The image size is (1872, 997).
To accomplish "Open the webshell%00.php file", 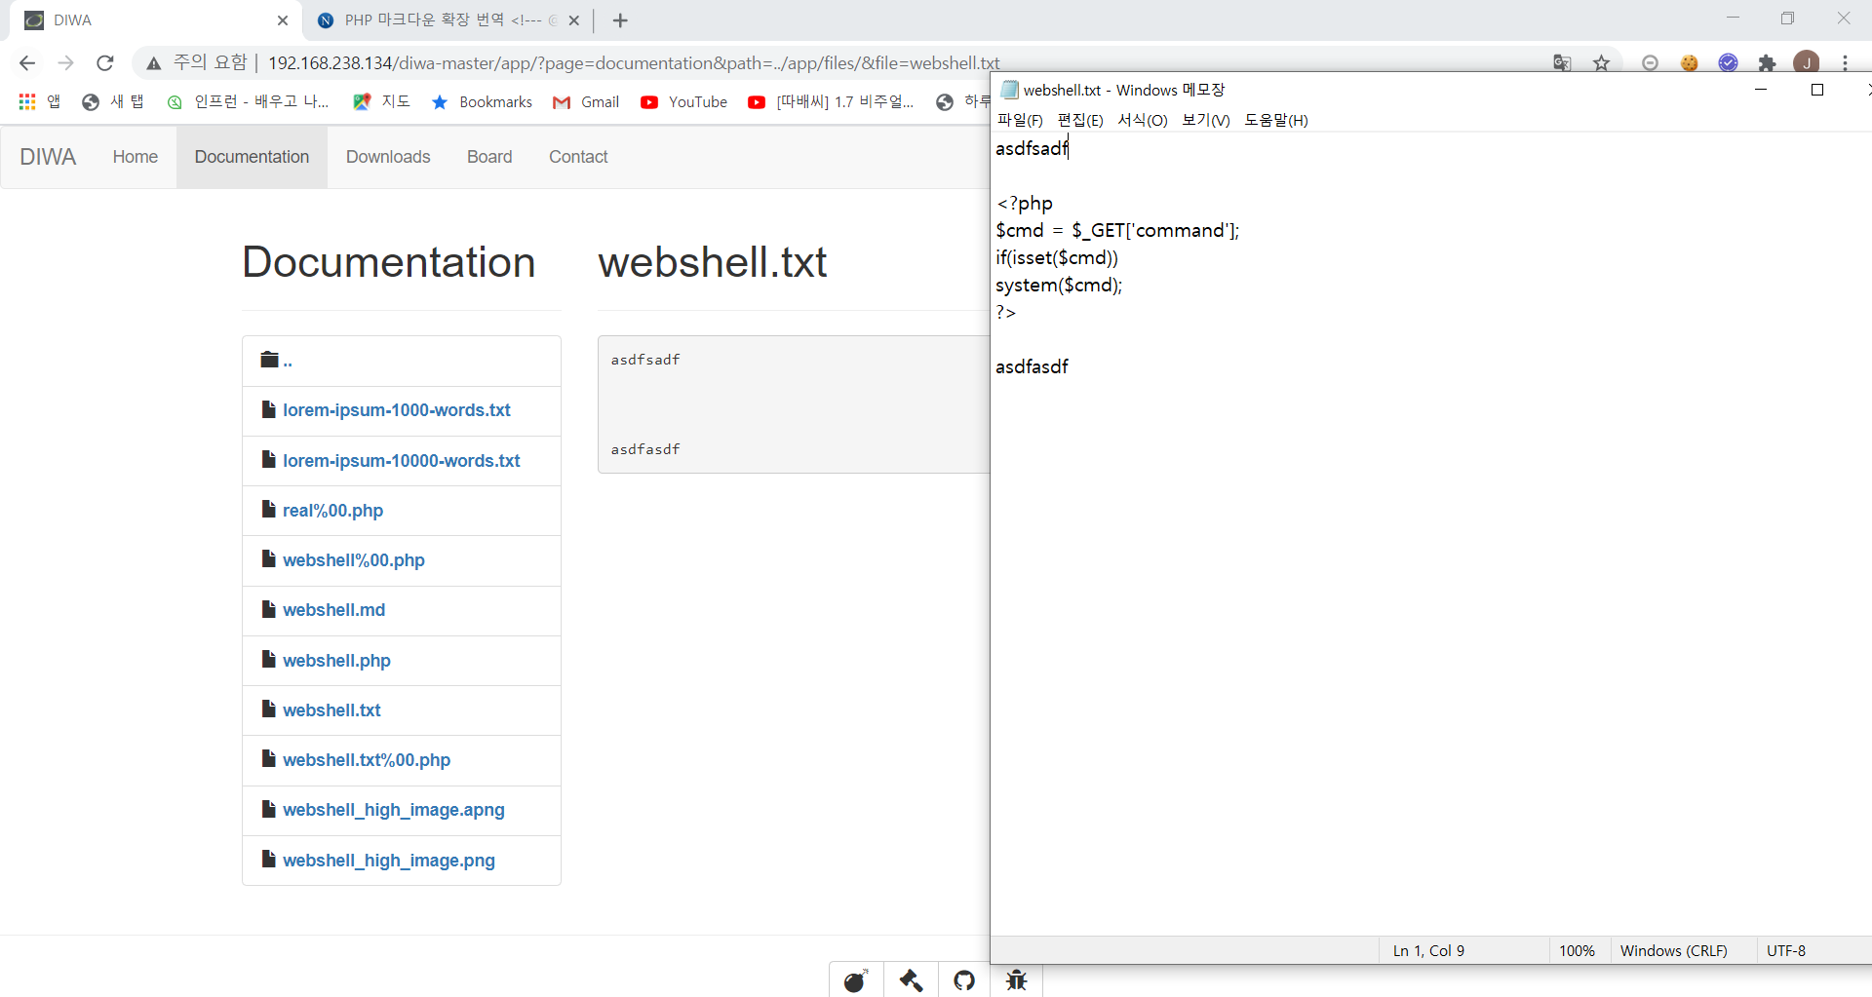I will 354,560.
